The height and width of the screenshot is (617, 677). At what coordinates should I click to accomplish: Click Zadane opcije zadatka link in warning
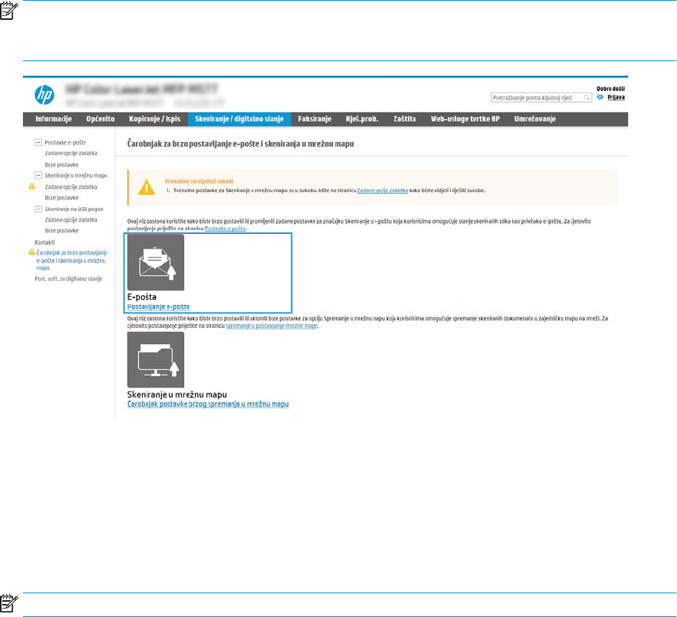point(382,190)
